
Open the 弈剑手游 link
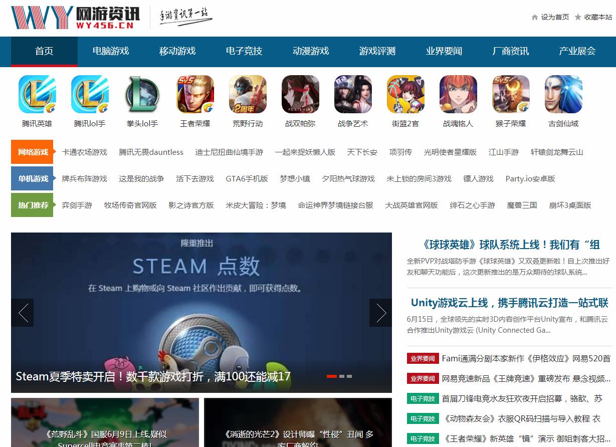(x=77, y=205)
